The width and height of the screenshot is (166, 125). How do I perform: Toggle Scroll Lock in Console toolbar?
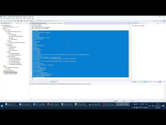(x=140, y=82)
